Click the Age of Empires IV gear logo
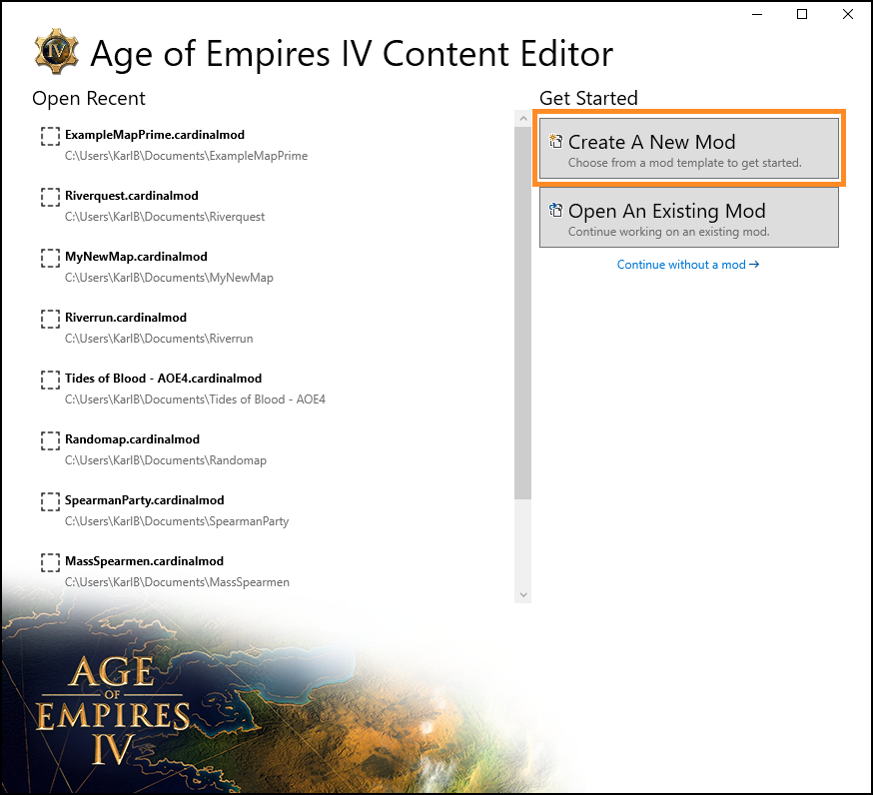This screenshot has width=873, height=795. (56, 51)
